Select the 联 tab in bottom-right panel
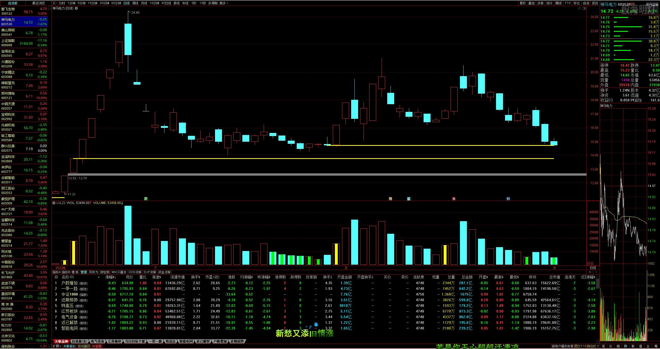Viewport: 660px width, 349px height. 633,346
